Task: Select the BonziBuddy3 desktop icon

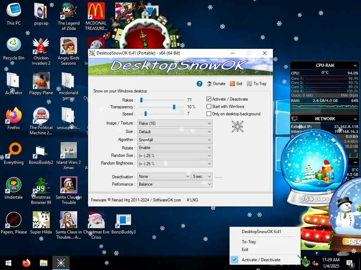Action: pyautogui.click(x=124, y=223)
